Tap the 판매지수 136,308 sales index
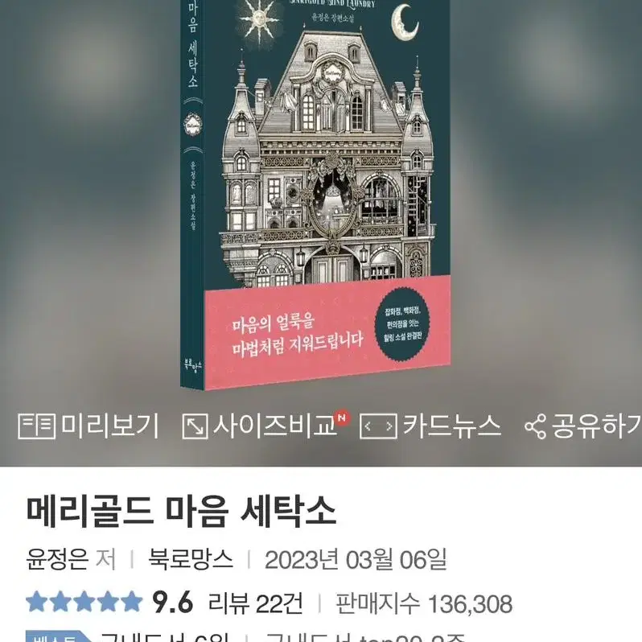Screen dimensions: 642x642 point(424,603)
